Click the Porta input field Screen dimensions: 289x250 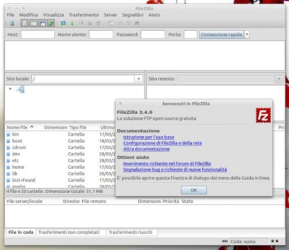(190, 35)
